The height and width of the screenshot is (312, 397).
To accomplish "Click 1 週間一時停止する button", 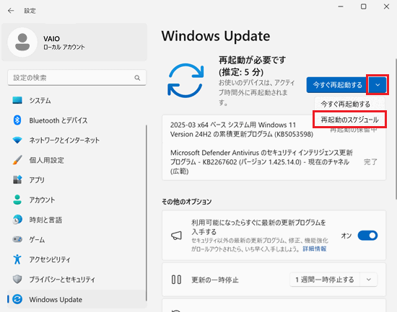I will (x=325, y=280).
